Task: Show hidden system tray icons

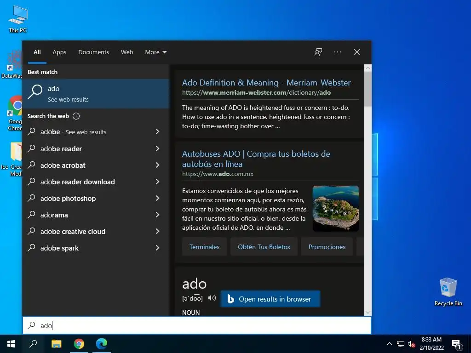Action: tap(389, 344)
